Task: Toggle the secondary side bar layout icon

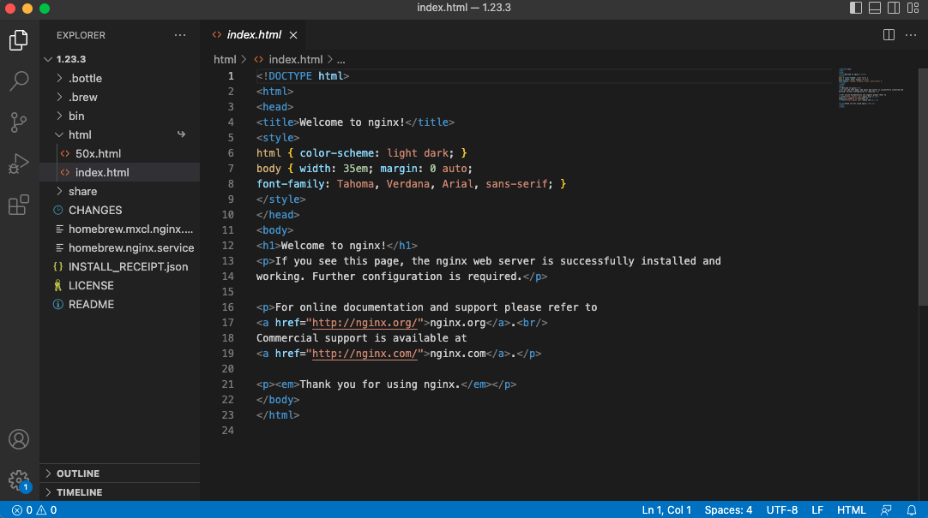Action: [894, 8]
